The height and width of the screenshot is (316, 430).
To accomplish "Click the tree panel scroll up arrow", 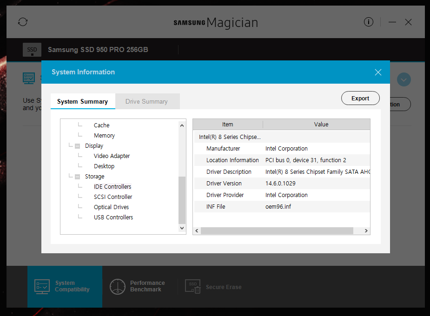I will (x=182, y=125).
